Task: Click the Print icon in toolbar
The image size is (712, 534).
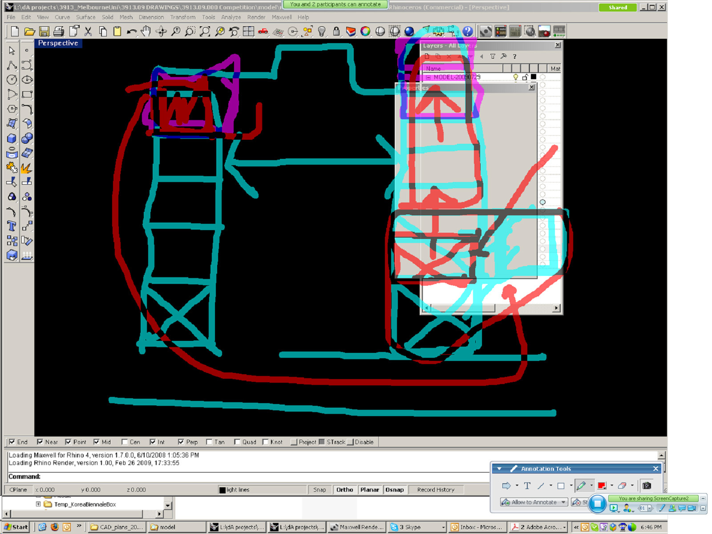Action: [59, 31]
